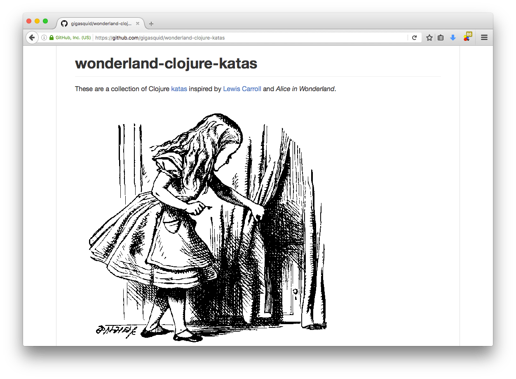The image size is (516, 379).
Task: Open a new tab with plus button
Action: [151, 24]
